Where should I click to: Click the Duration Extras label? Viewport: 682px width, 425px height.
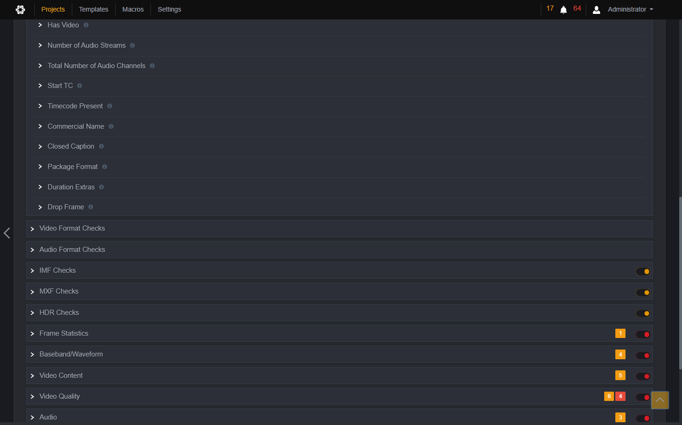point(71,187)
